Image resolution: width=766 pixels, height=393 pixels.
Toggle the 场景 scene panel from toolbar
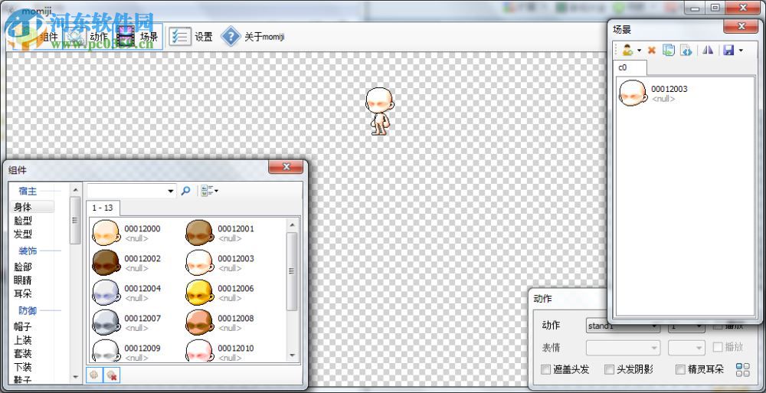coord(137,37)
